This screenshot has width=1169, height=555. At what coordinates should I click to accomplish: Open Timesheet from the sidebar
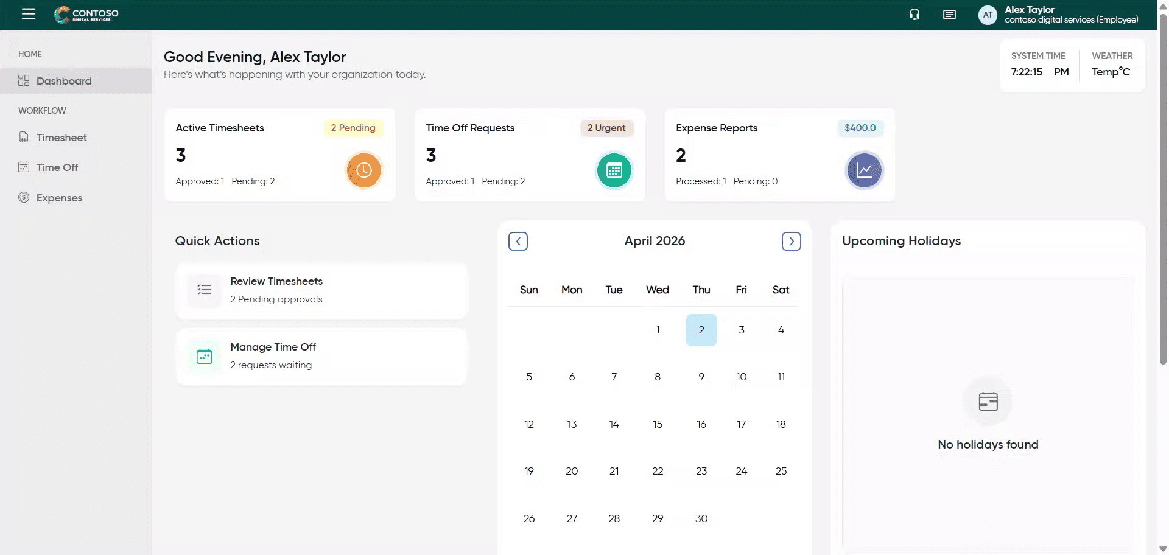point(61,138)
